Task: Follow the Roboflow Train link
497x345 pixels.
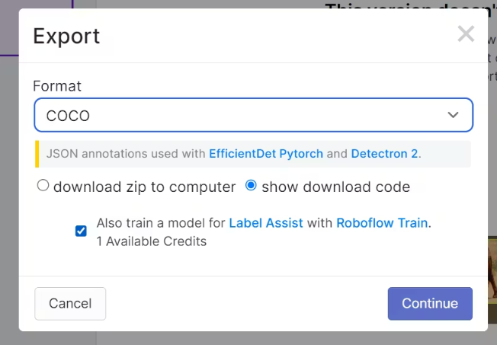Action: click(x=382, y=223)
